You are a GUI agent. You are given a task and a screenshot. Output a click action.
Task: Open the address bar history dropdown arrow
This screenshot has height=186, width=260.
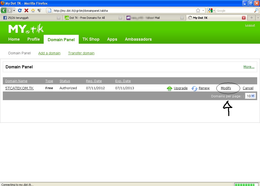pyautogui.click(x=203, y=11)
